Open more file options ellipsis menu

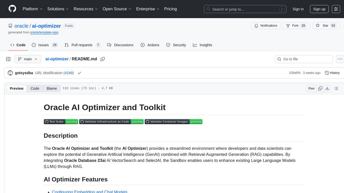tap(340, 59)
